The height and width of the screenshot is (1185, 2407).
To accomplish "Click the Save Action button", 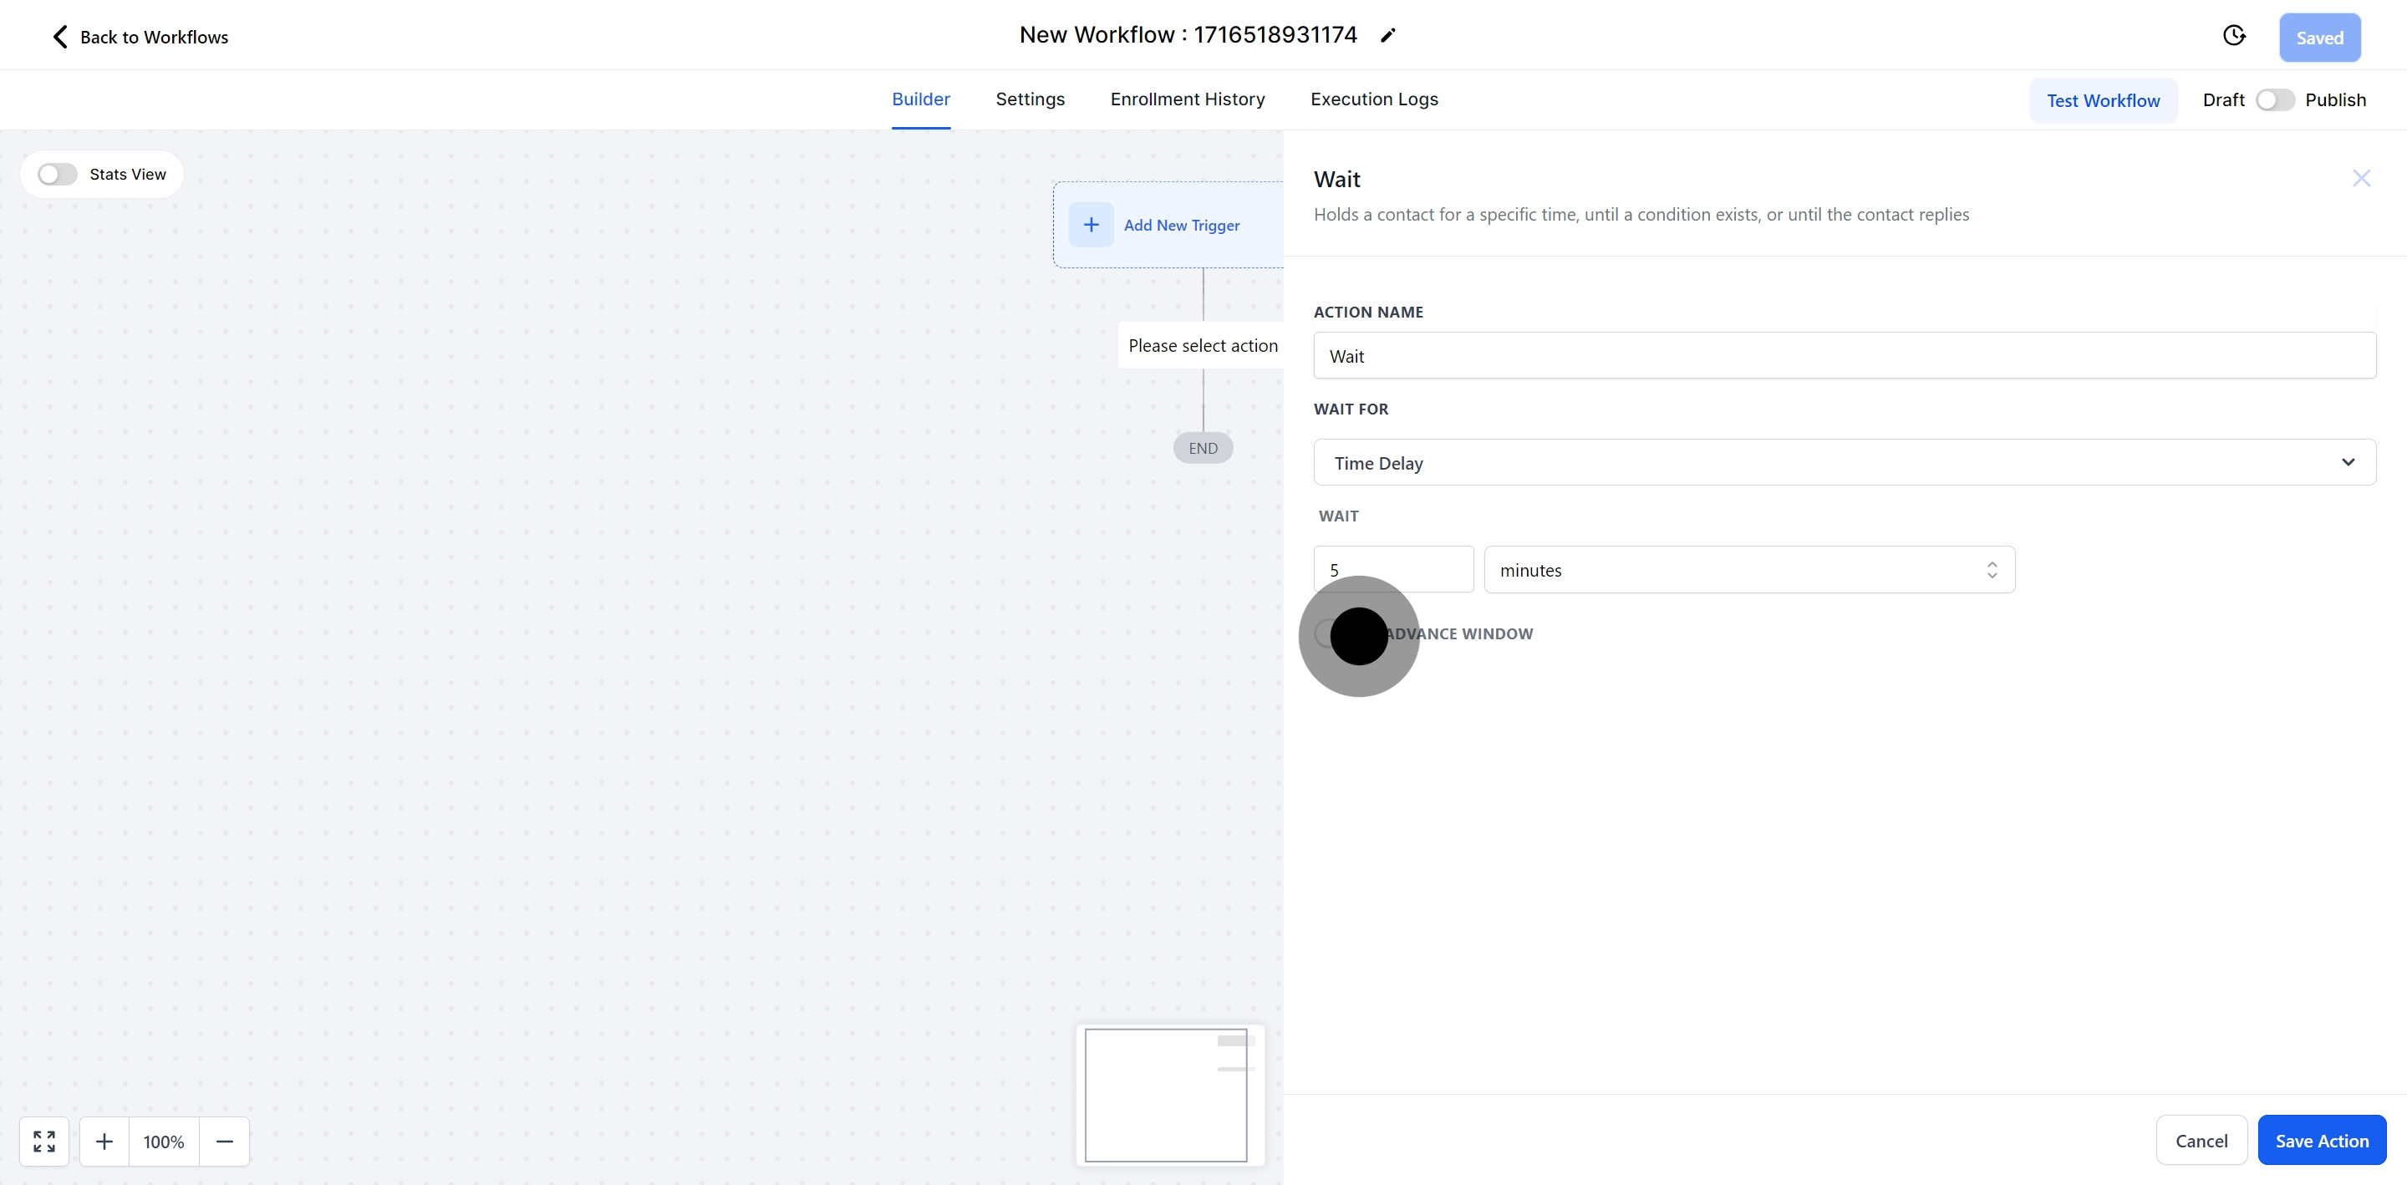I will (2321, 1140).
